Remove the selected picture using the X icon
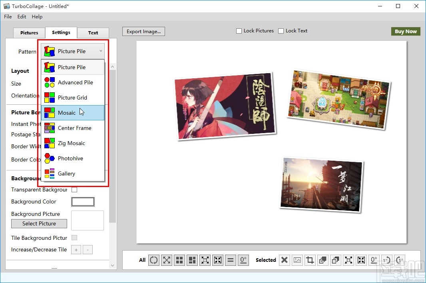The width and height of the screenshot is (426, 283). [x=284, y=260]
